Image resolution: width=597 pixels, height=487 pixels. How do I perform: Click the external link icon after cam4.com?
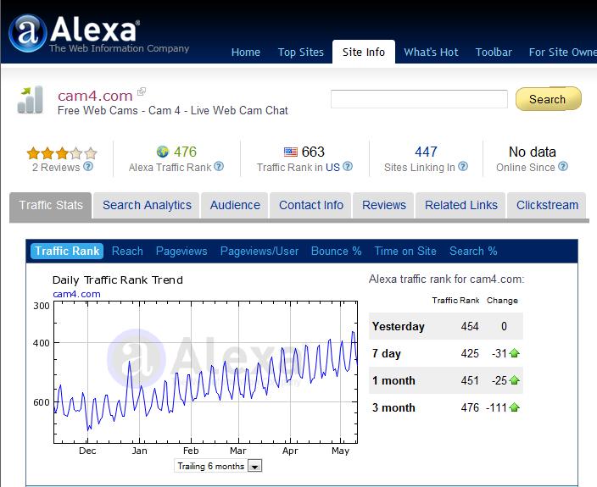pos(142,91)
